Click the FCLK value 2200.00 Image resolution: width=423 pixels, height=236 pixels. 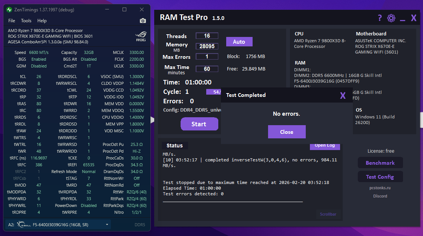136,59
